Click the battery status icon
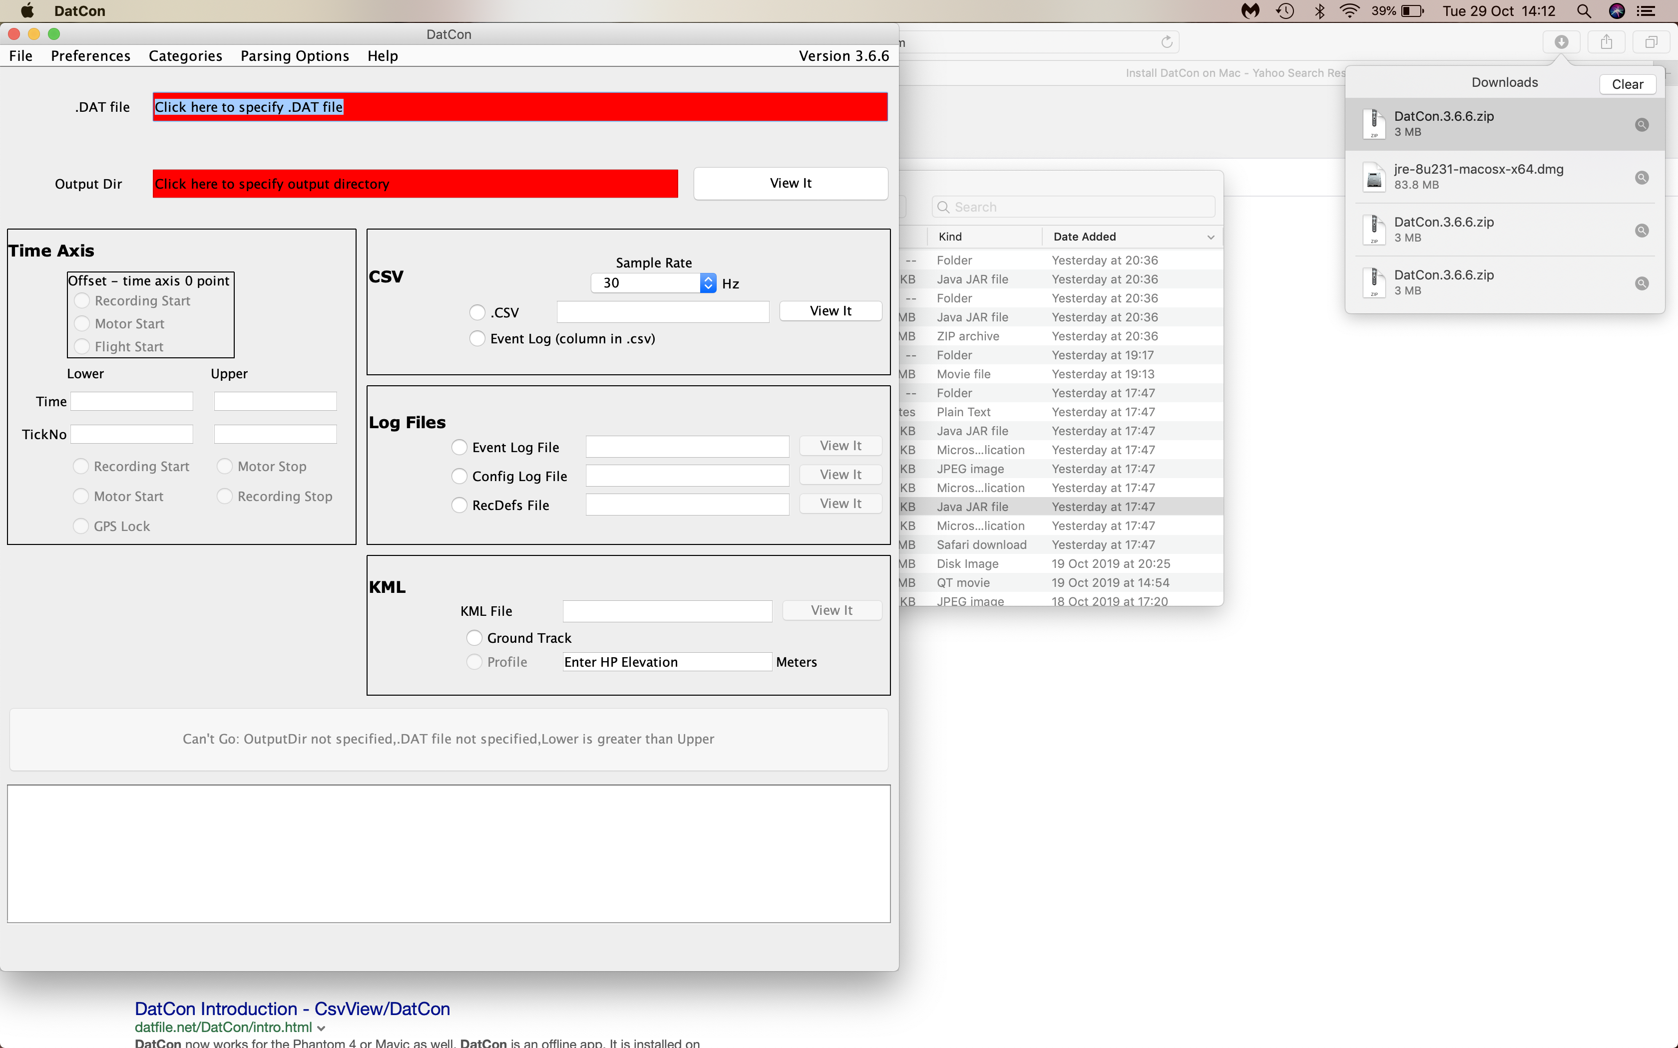 1412,11
